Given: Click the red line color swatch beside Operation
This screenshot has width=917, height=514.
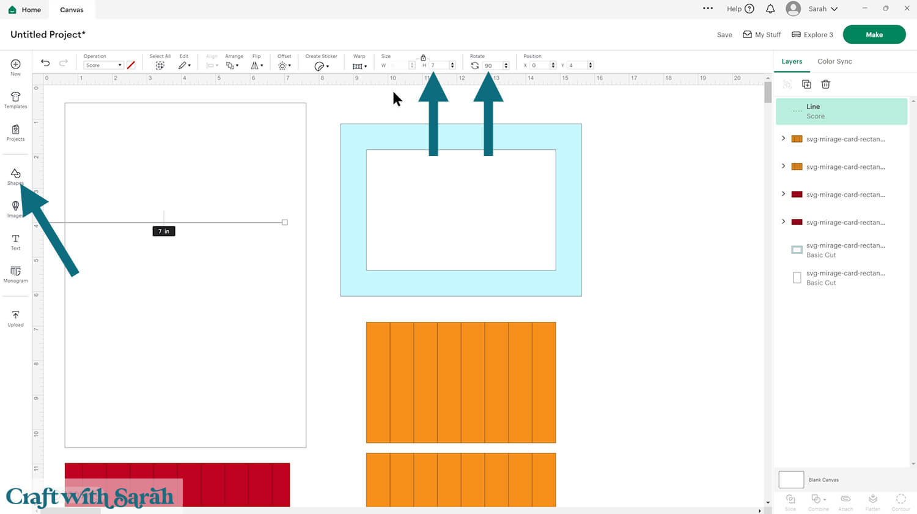Looking at the screenshot, I should (x=131, y=65).
